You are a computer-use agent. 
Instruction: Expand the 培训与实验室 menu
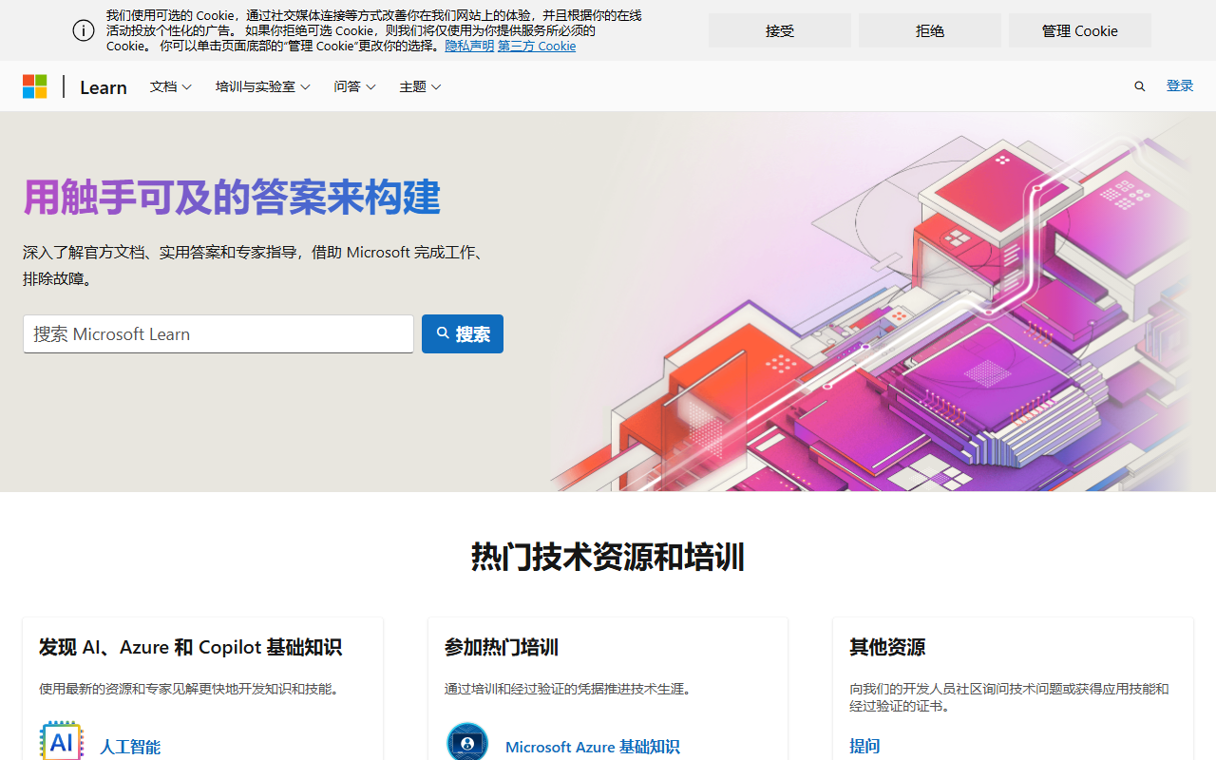coord(263,86)
